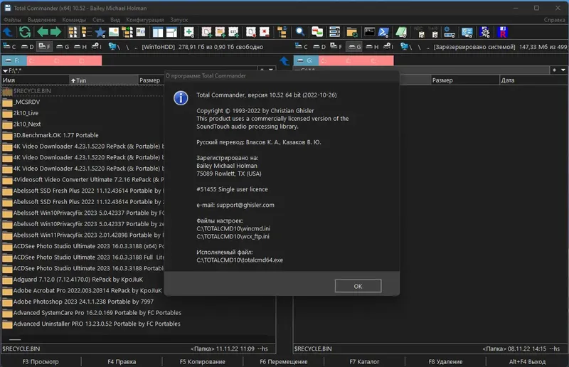This screenshot has width=569, height=367.
Task: Launch PowerShell from the toolbar icon
Action: (383, 32)
